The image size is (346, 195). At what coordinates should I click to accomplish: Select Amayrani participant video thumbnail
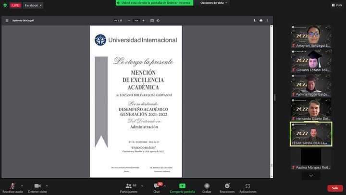pos(311,37)
